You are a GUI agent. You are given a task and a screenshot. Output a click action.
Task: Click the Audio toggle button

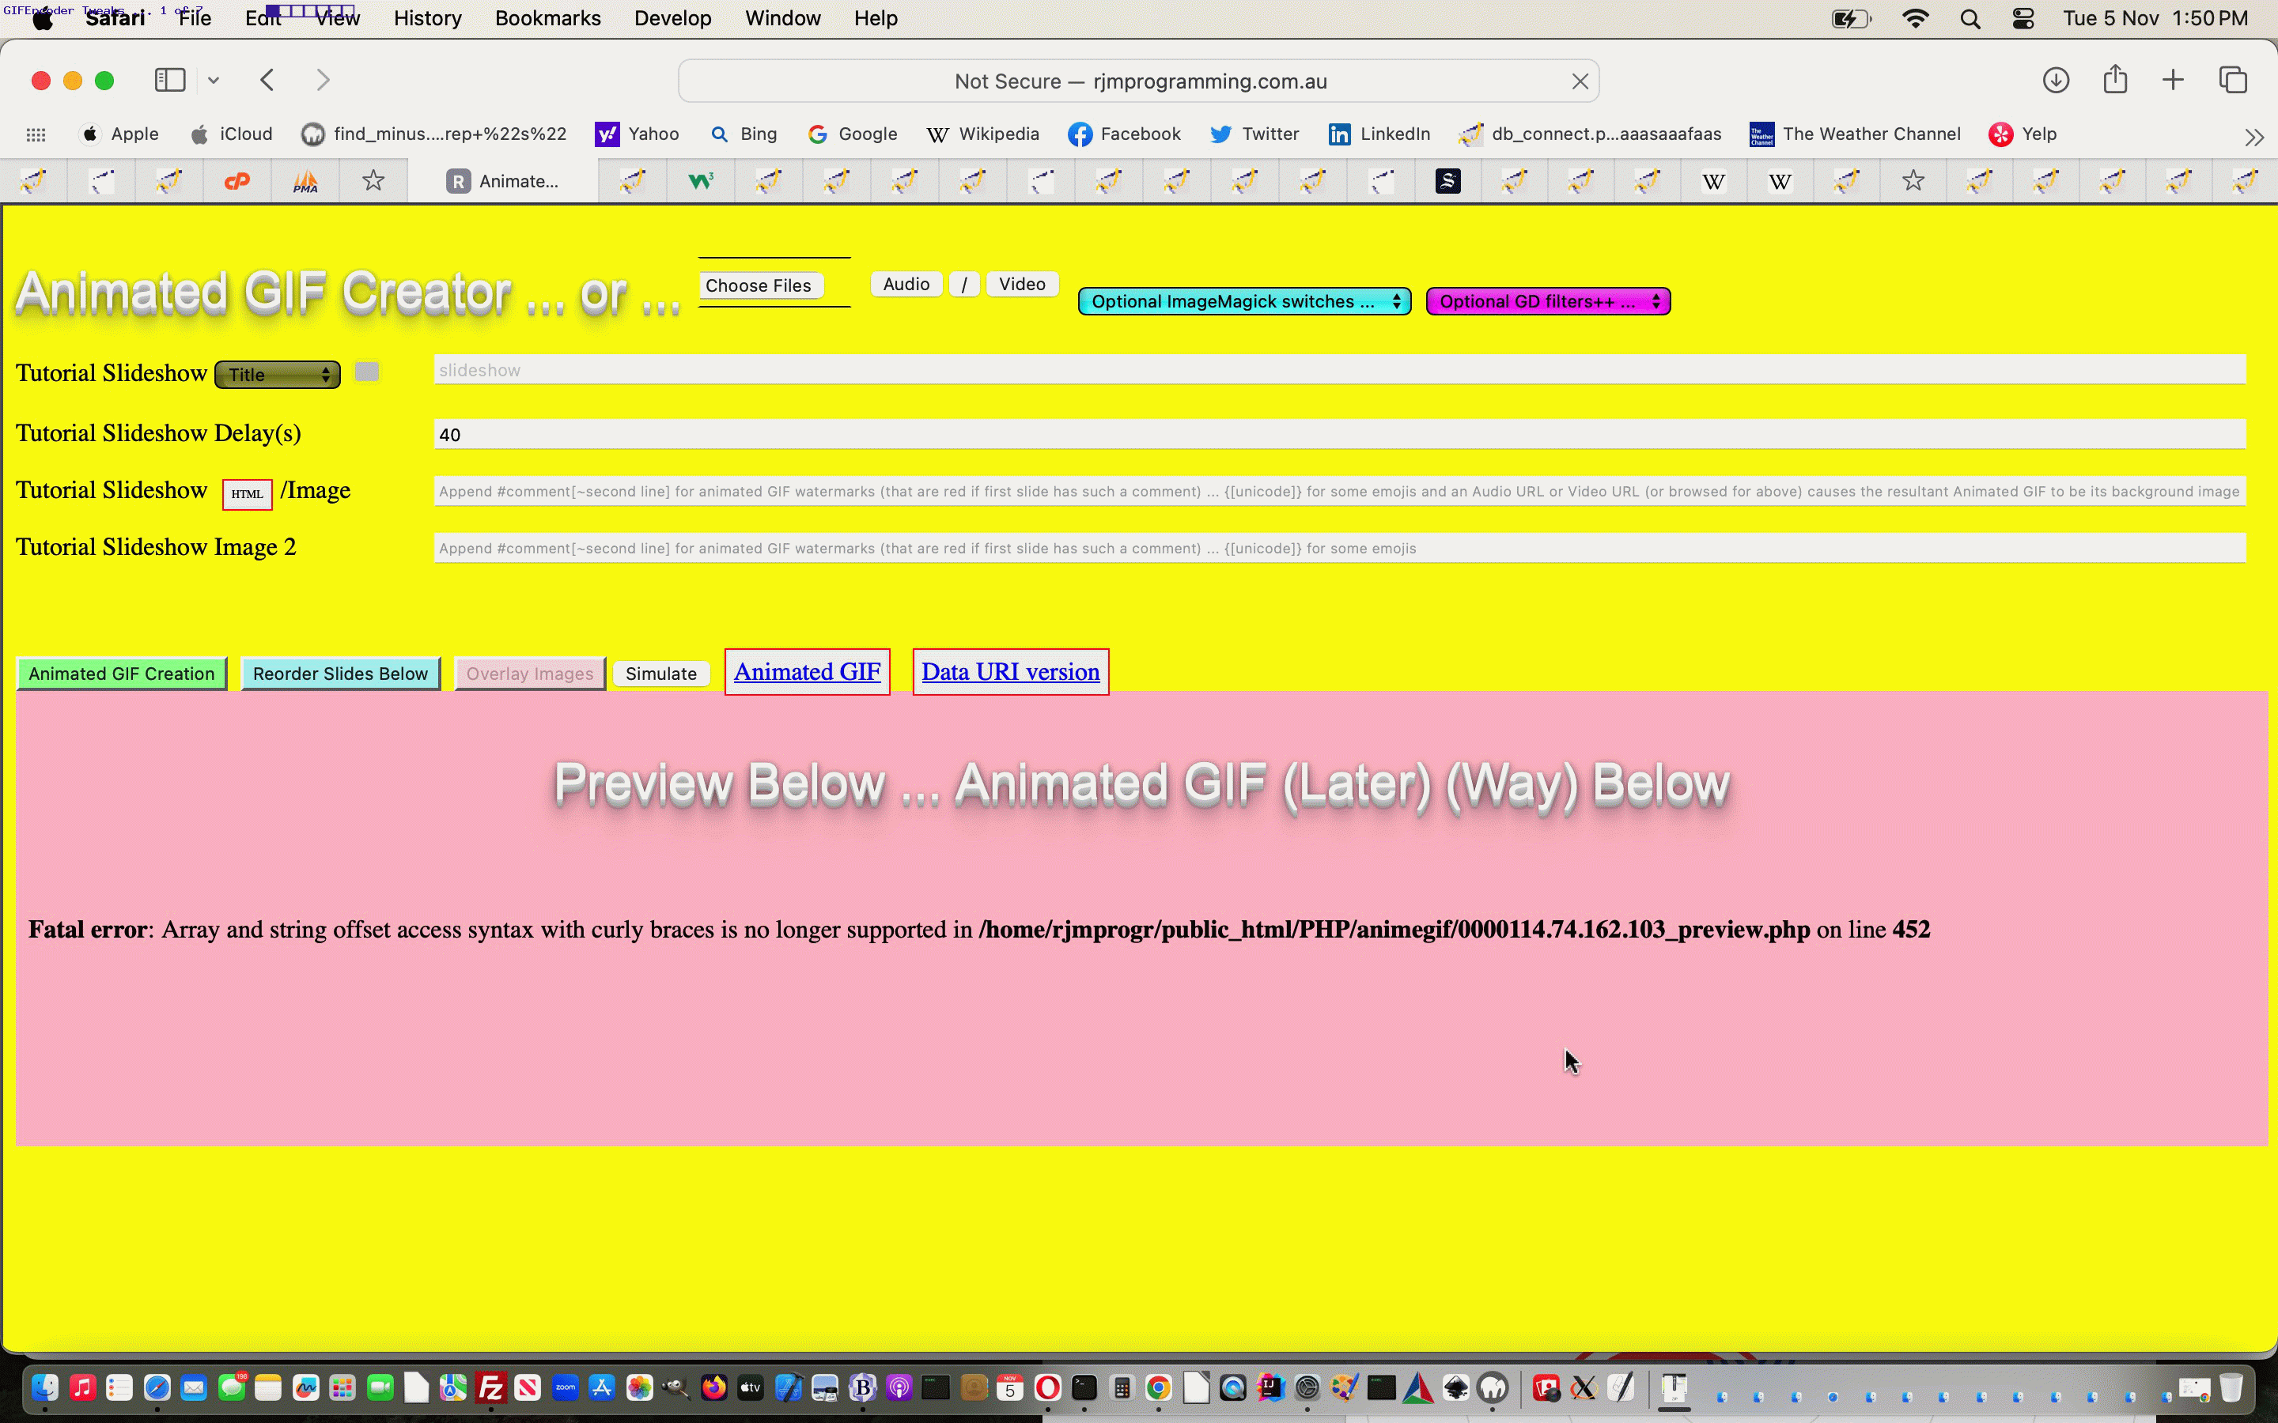click(907, 285)
